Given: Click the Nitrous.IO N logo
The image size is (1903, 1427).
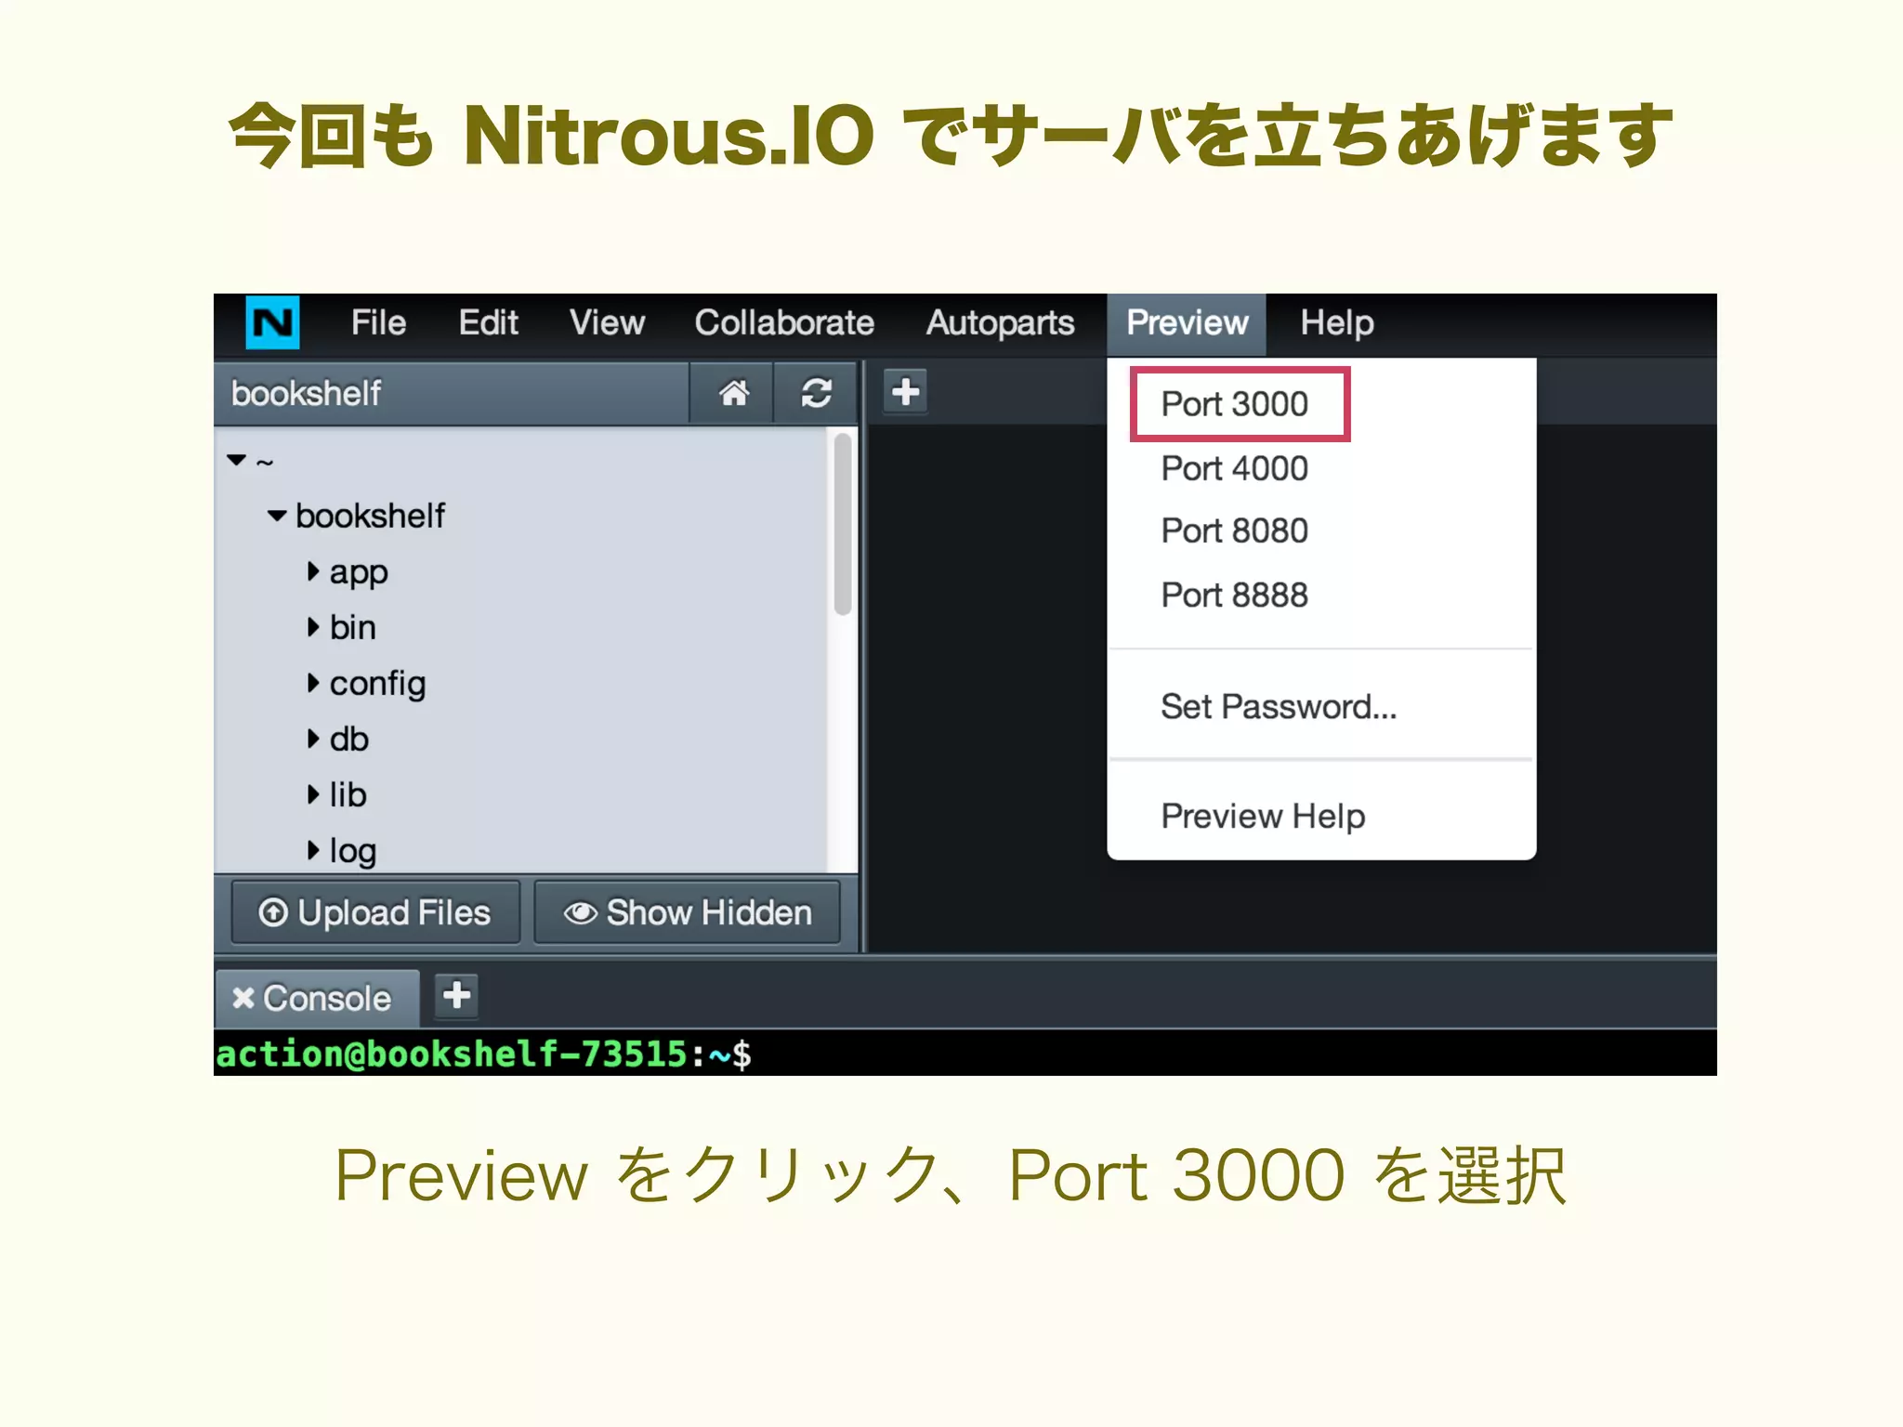Looking at the screenshot, I should 272,322.
